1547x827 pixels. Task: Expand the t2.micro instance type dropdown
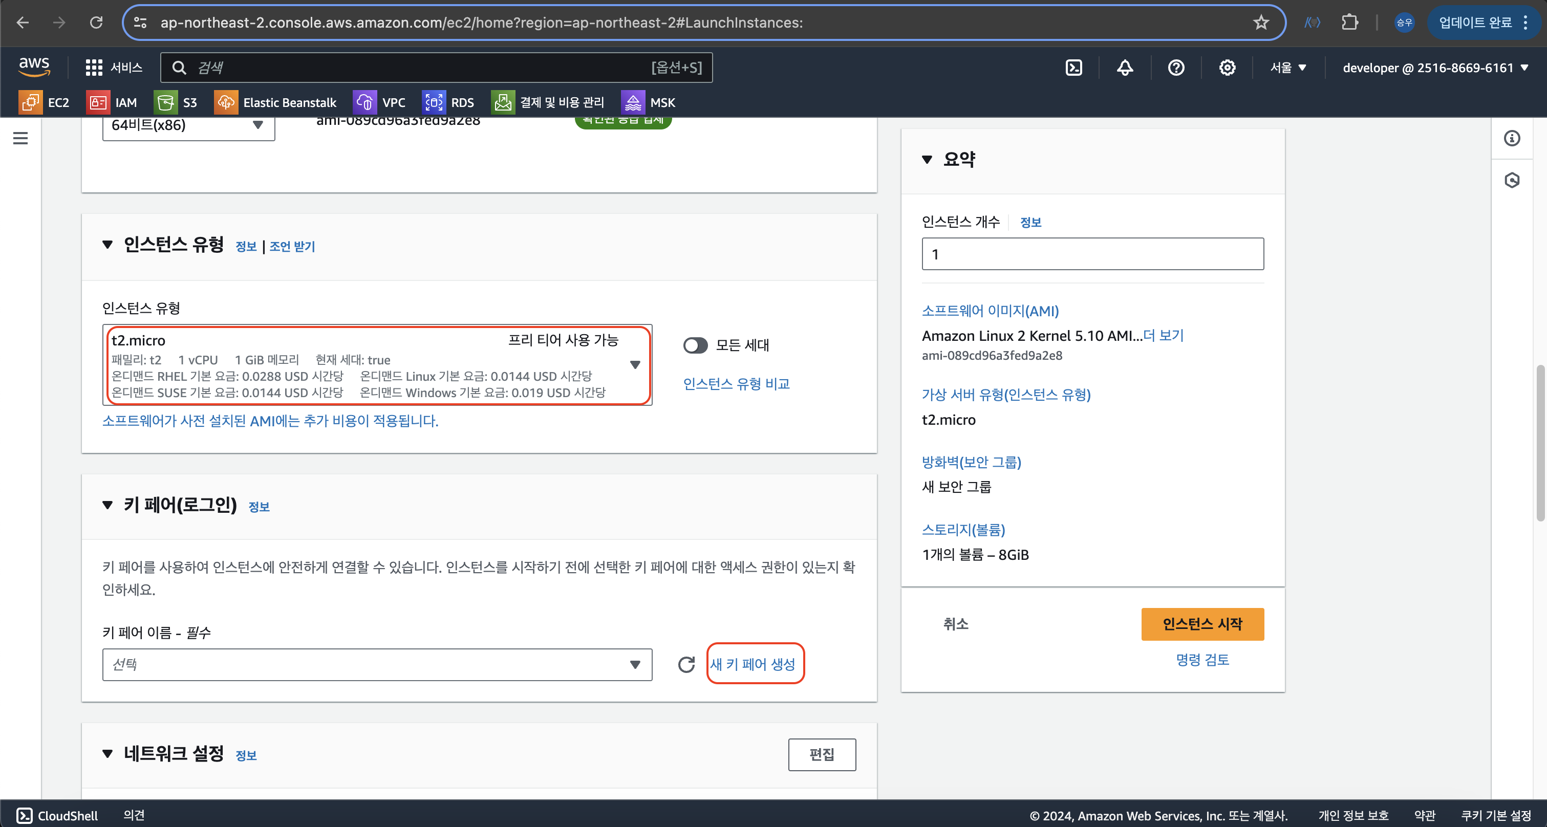click(x=635, y=365)
